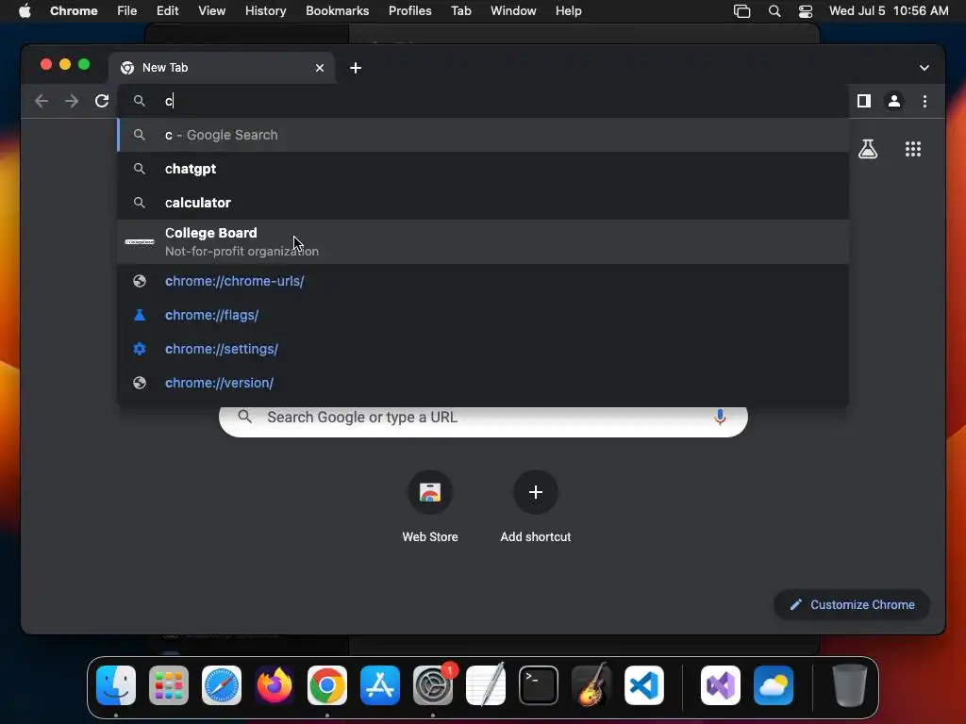The width and height of the screenshot is (966, 724).
Task: Open Finder from the Dock
Action: [116, 685]
